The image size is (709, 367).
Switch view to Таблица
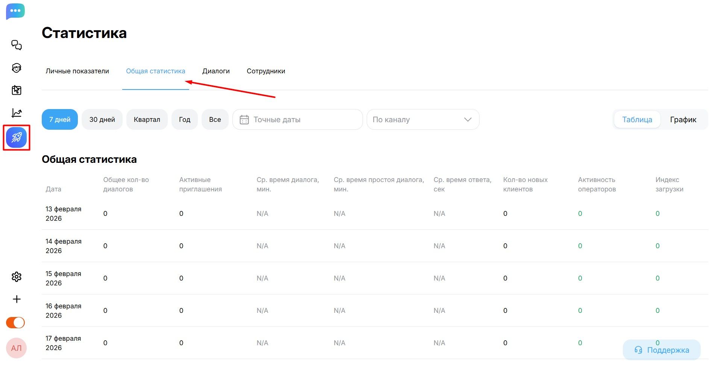pyautogui.click(x=637, y=120)
